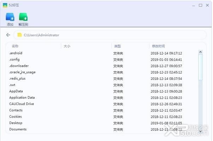Sort by the 类型 column header
Viewport: 213px width, 141px height.
click(x=118, y=46)
